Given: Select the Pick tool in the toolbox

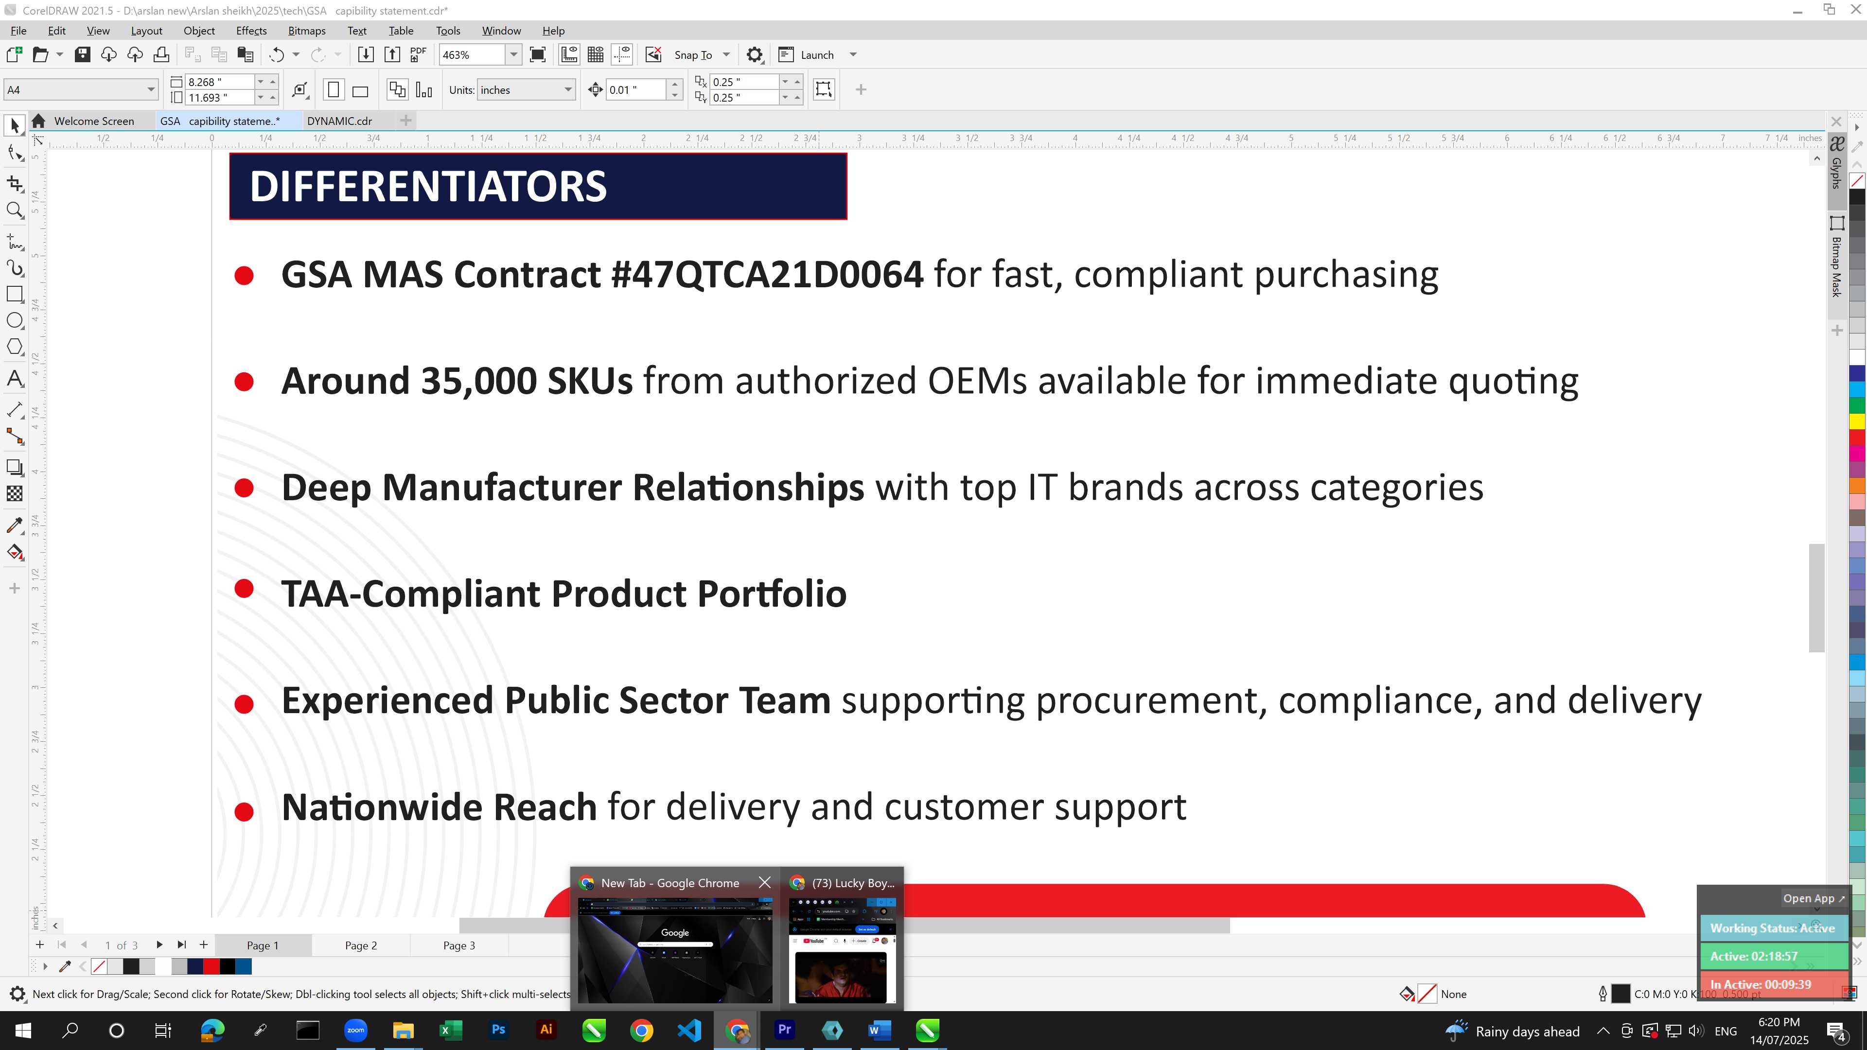Looking at the screenshot, I should click(x=15, y=125).
